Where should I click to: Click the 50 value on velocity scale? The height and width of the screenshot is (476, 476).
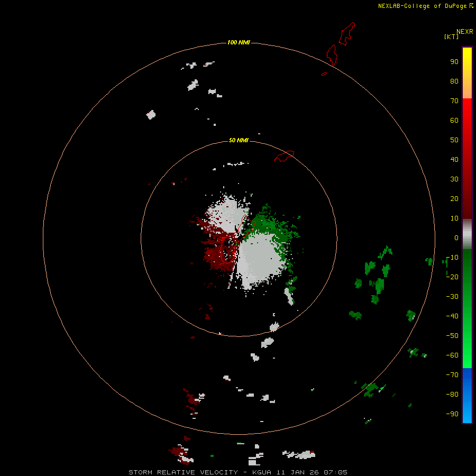coord(454,140)
